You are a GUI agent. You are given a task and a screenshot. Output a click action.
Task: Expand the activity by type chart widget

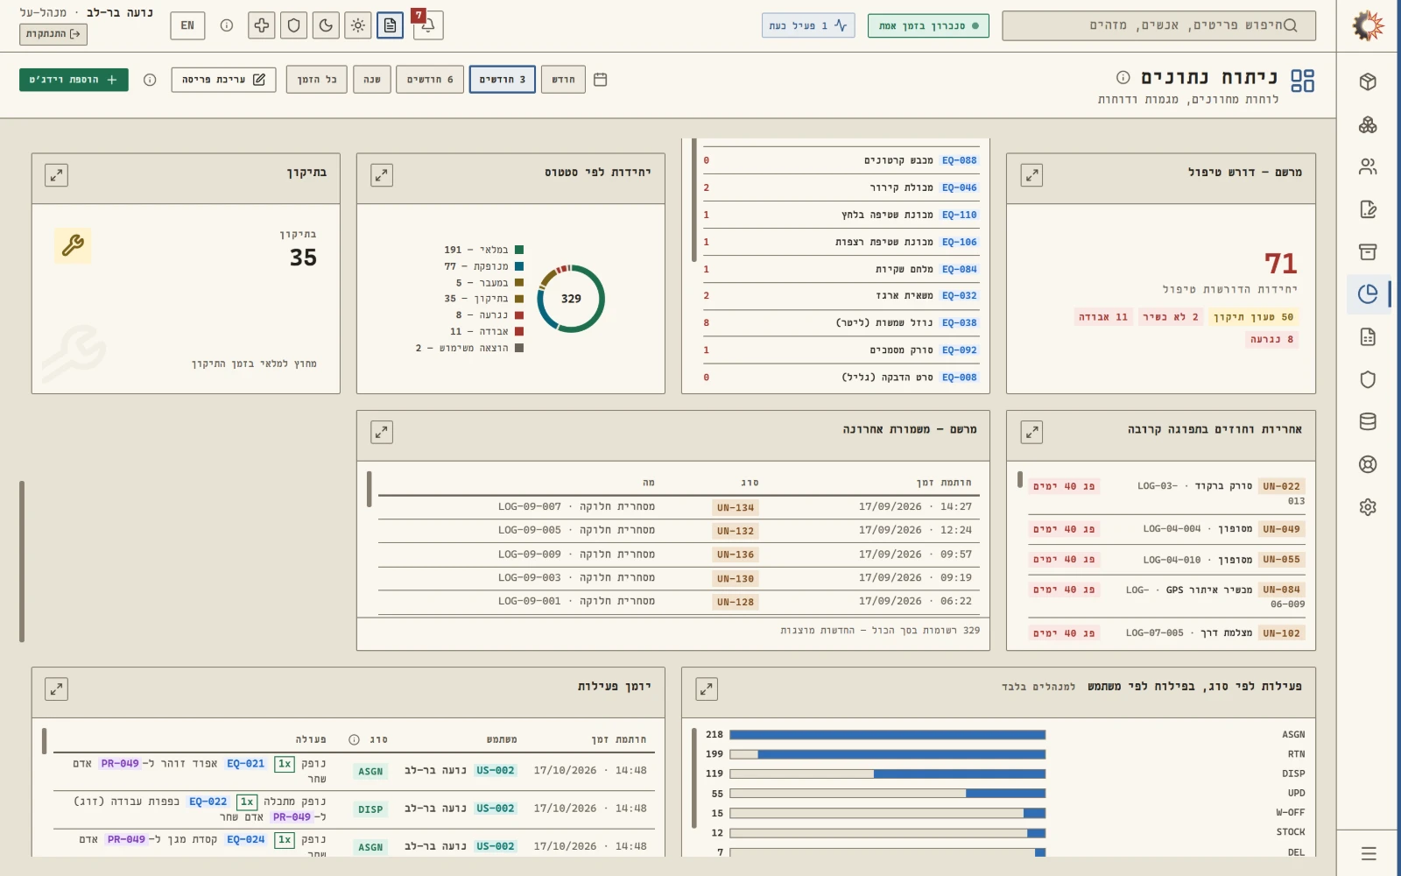(x=707, y=689)
